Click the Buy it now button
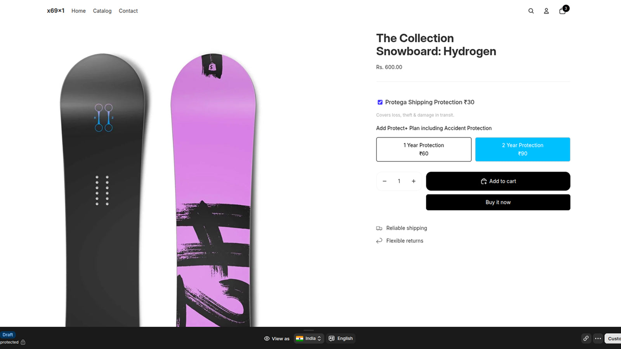621x349 pixels. (498, 202)
